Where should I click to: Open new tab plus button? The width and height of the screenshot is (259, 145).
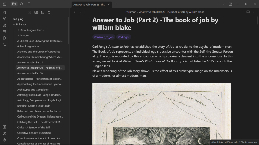click(x=116, y=4)
